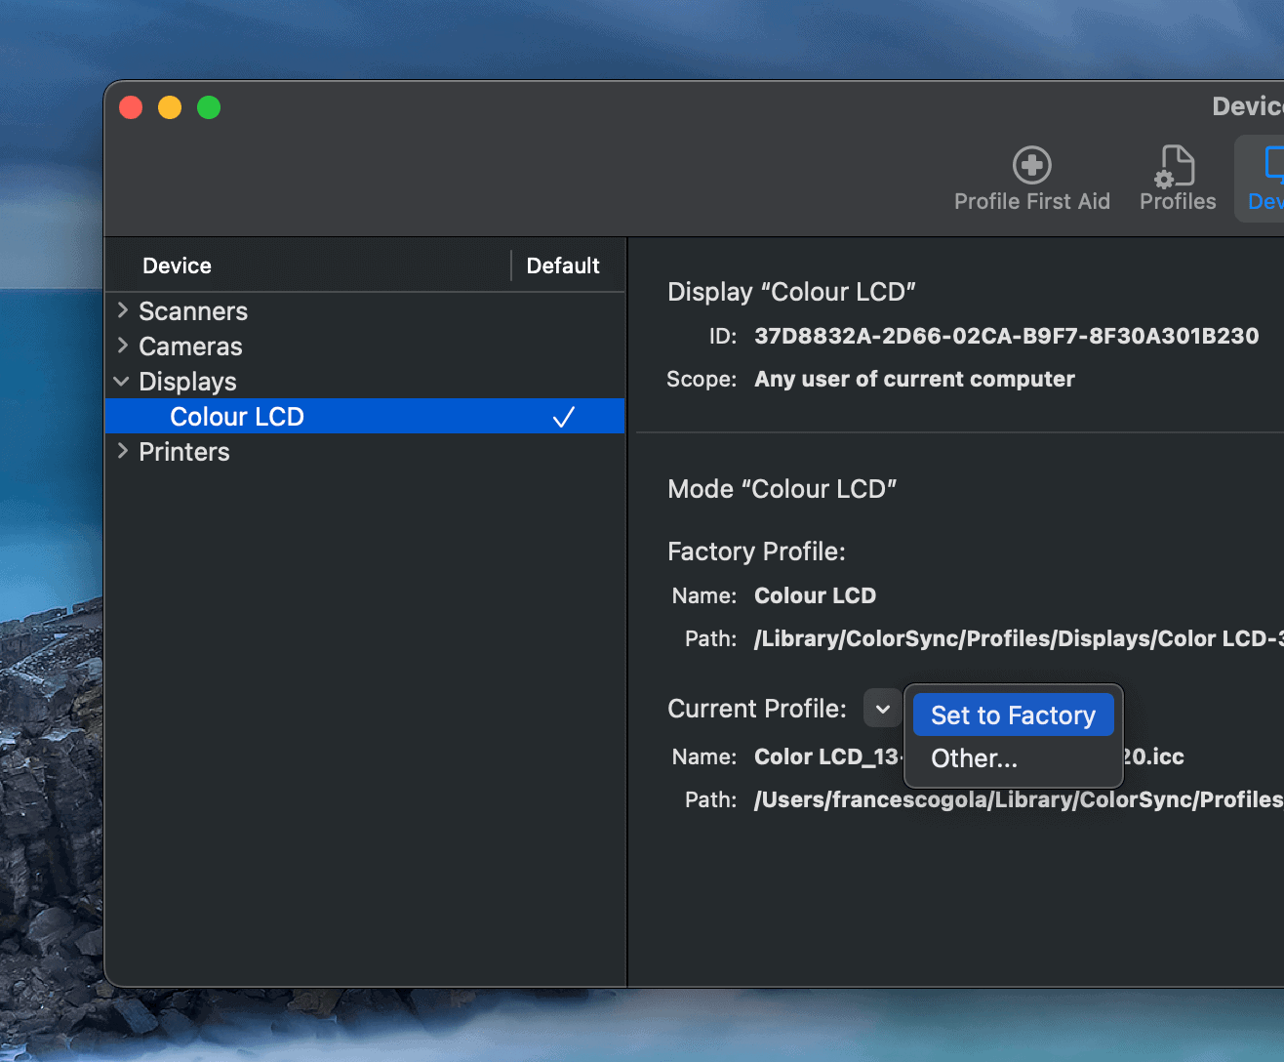Collapse the Displays device group

[122, 382]
